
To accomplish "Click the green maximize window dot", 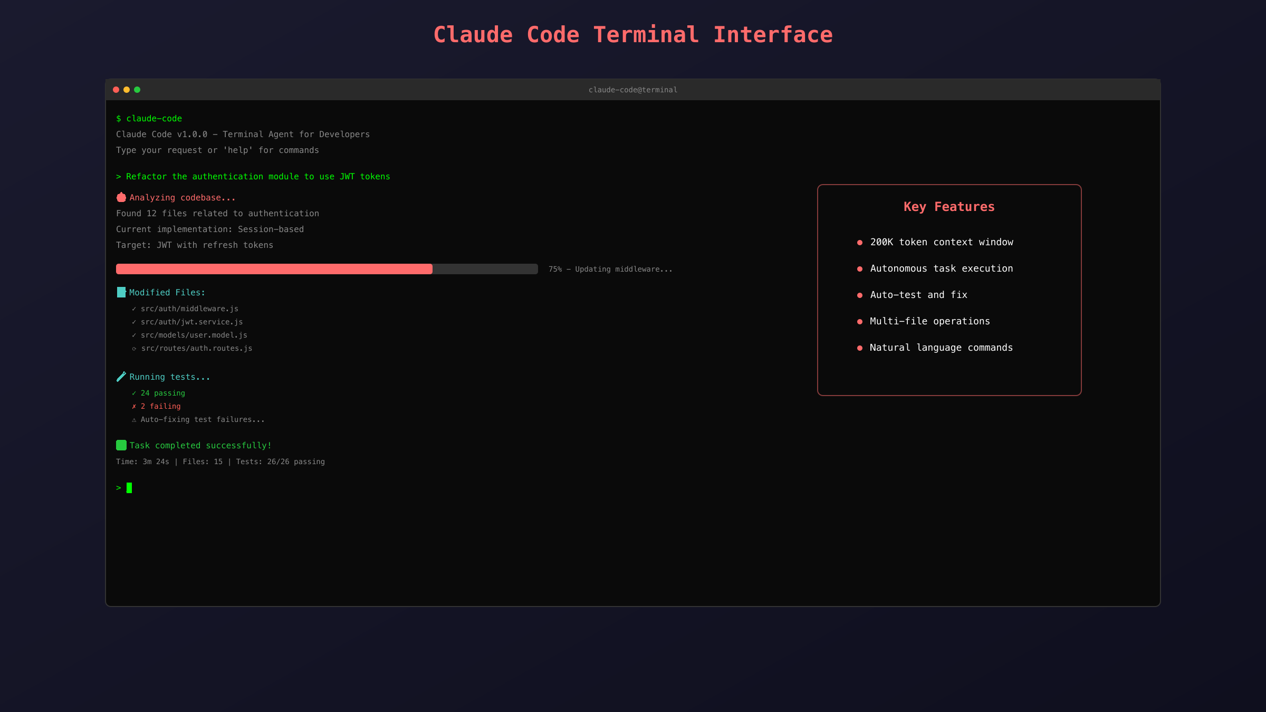I will coord(137,90).
